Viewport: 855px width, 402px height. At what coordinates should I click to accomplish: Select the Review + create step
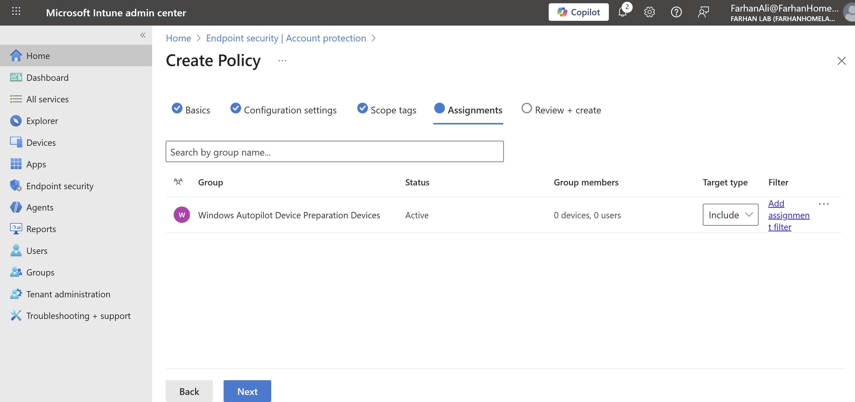click(x=561, y=110)
